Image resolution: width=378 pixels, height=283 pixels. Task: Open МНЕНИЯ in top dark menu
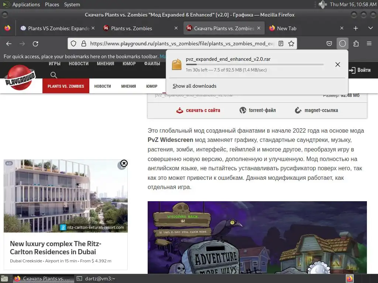(105, 64)
